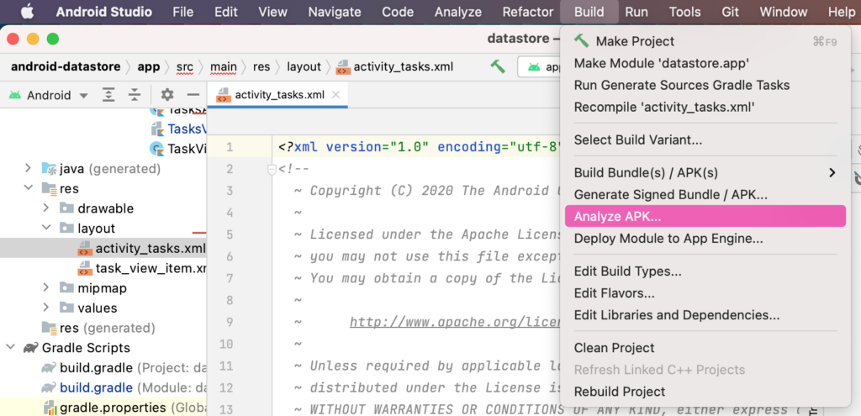Choose Edit Flavors...
The image size is (861, 416).
705,293
